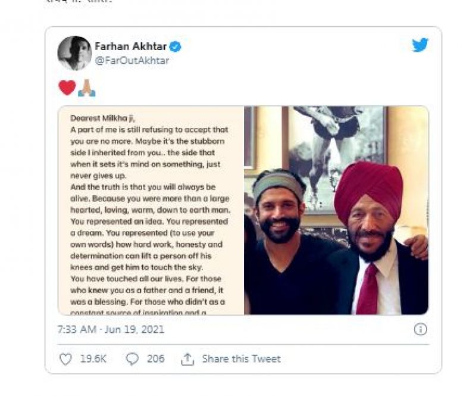
Task: Open the Farhan Akhtar name link
Action: (130, 46)
